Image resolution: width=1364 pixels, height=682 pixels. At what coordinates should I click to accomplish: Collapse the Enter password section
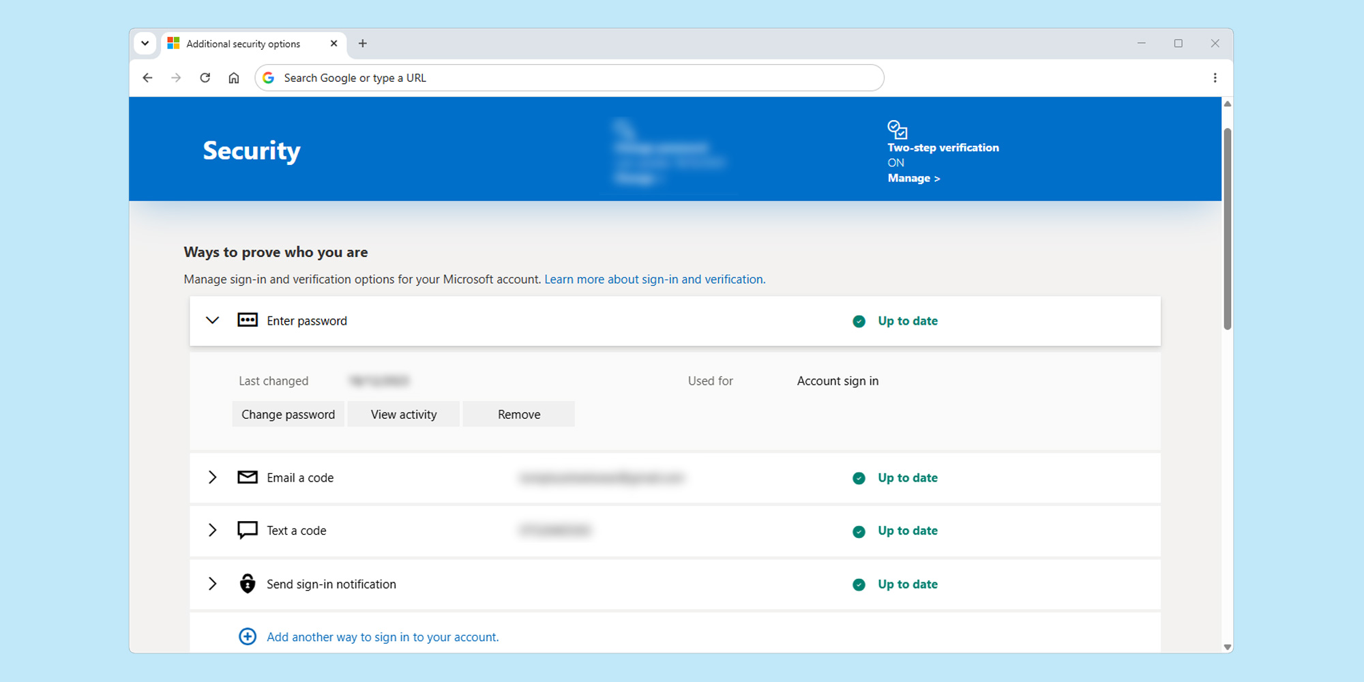point(212,320)
